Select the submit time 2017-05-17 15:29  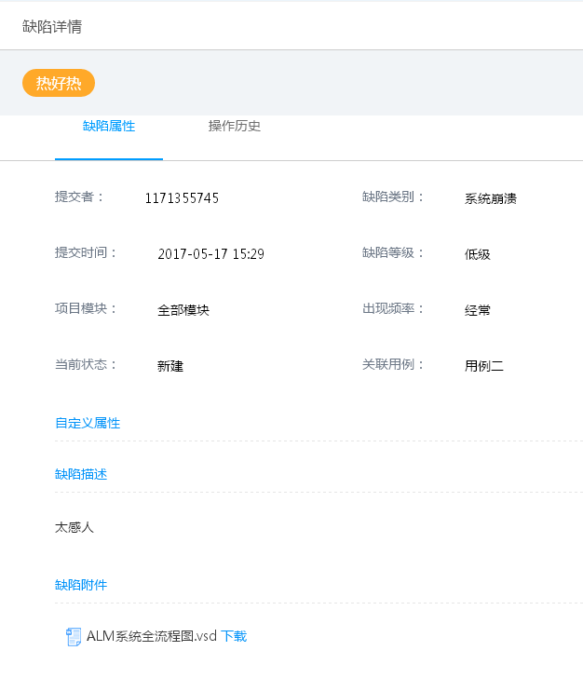click(210, 254)
